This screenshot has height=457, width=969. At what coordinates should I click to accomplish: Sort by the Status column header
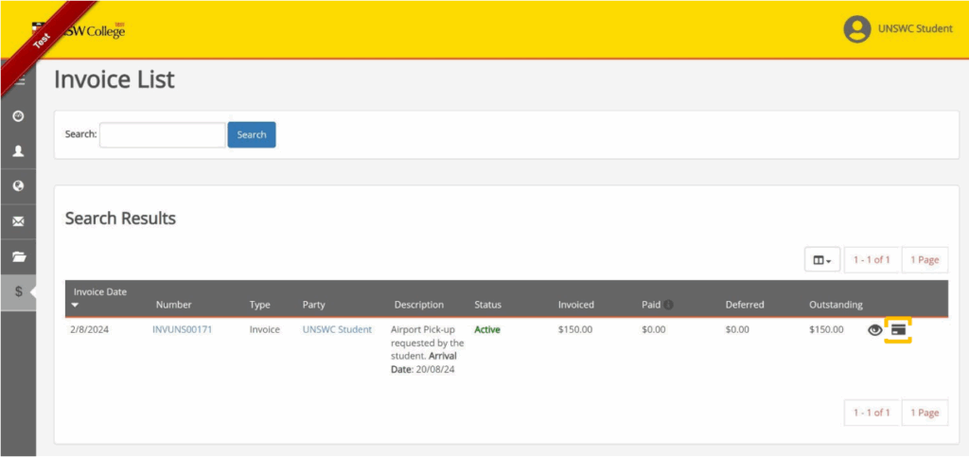coord(487,305)
